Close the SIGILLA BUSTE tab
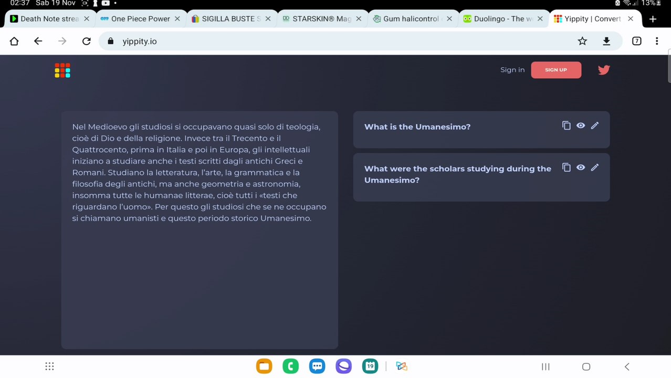 point(268,19)
